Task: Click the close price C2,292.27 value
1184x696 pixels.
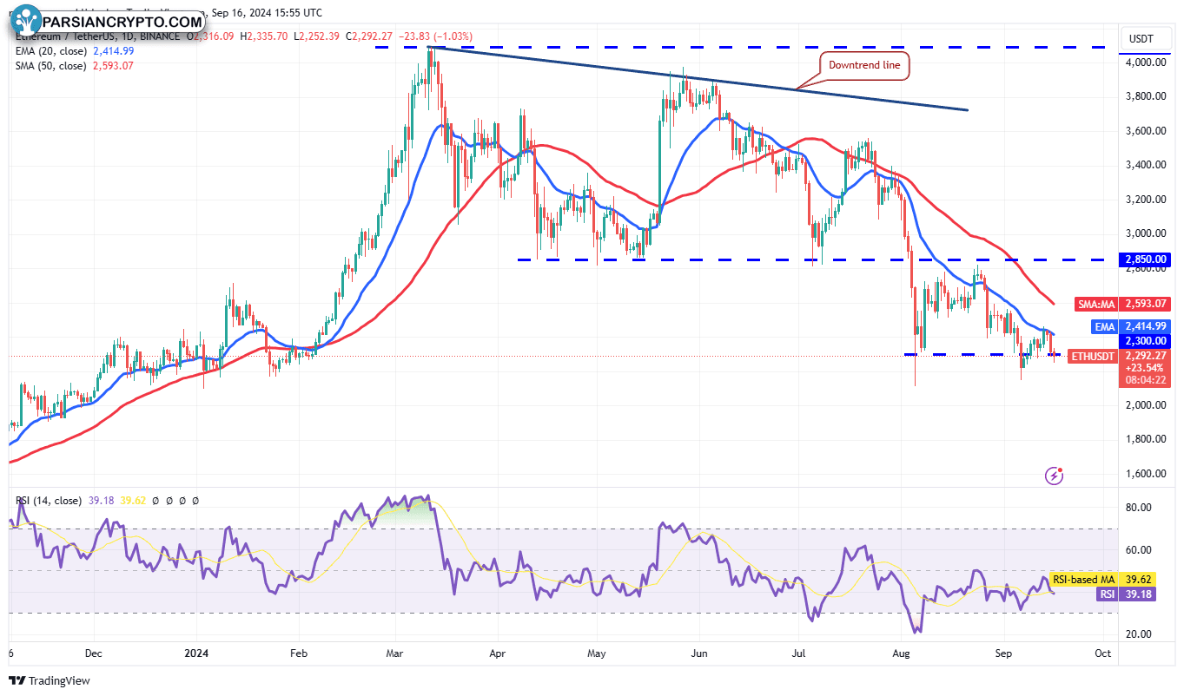Action: tap(368, 36)
